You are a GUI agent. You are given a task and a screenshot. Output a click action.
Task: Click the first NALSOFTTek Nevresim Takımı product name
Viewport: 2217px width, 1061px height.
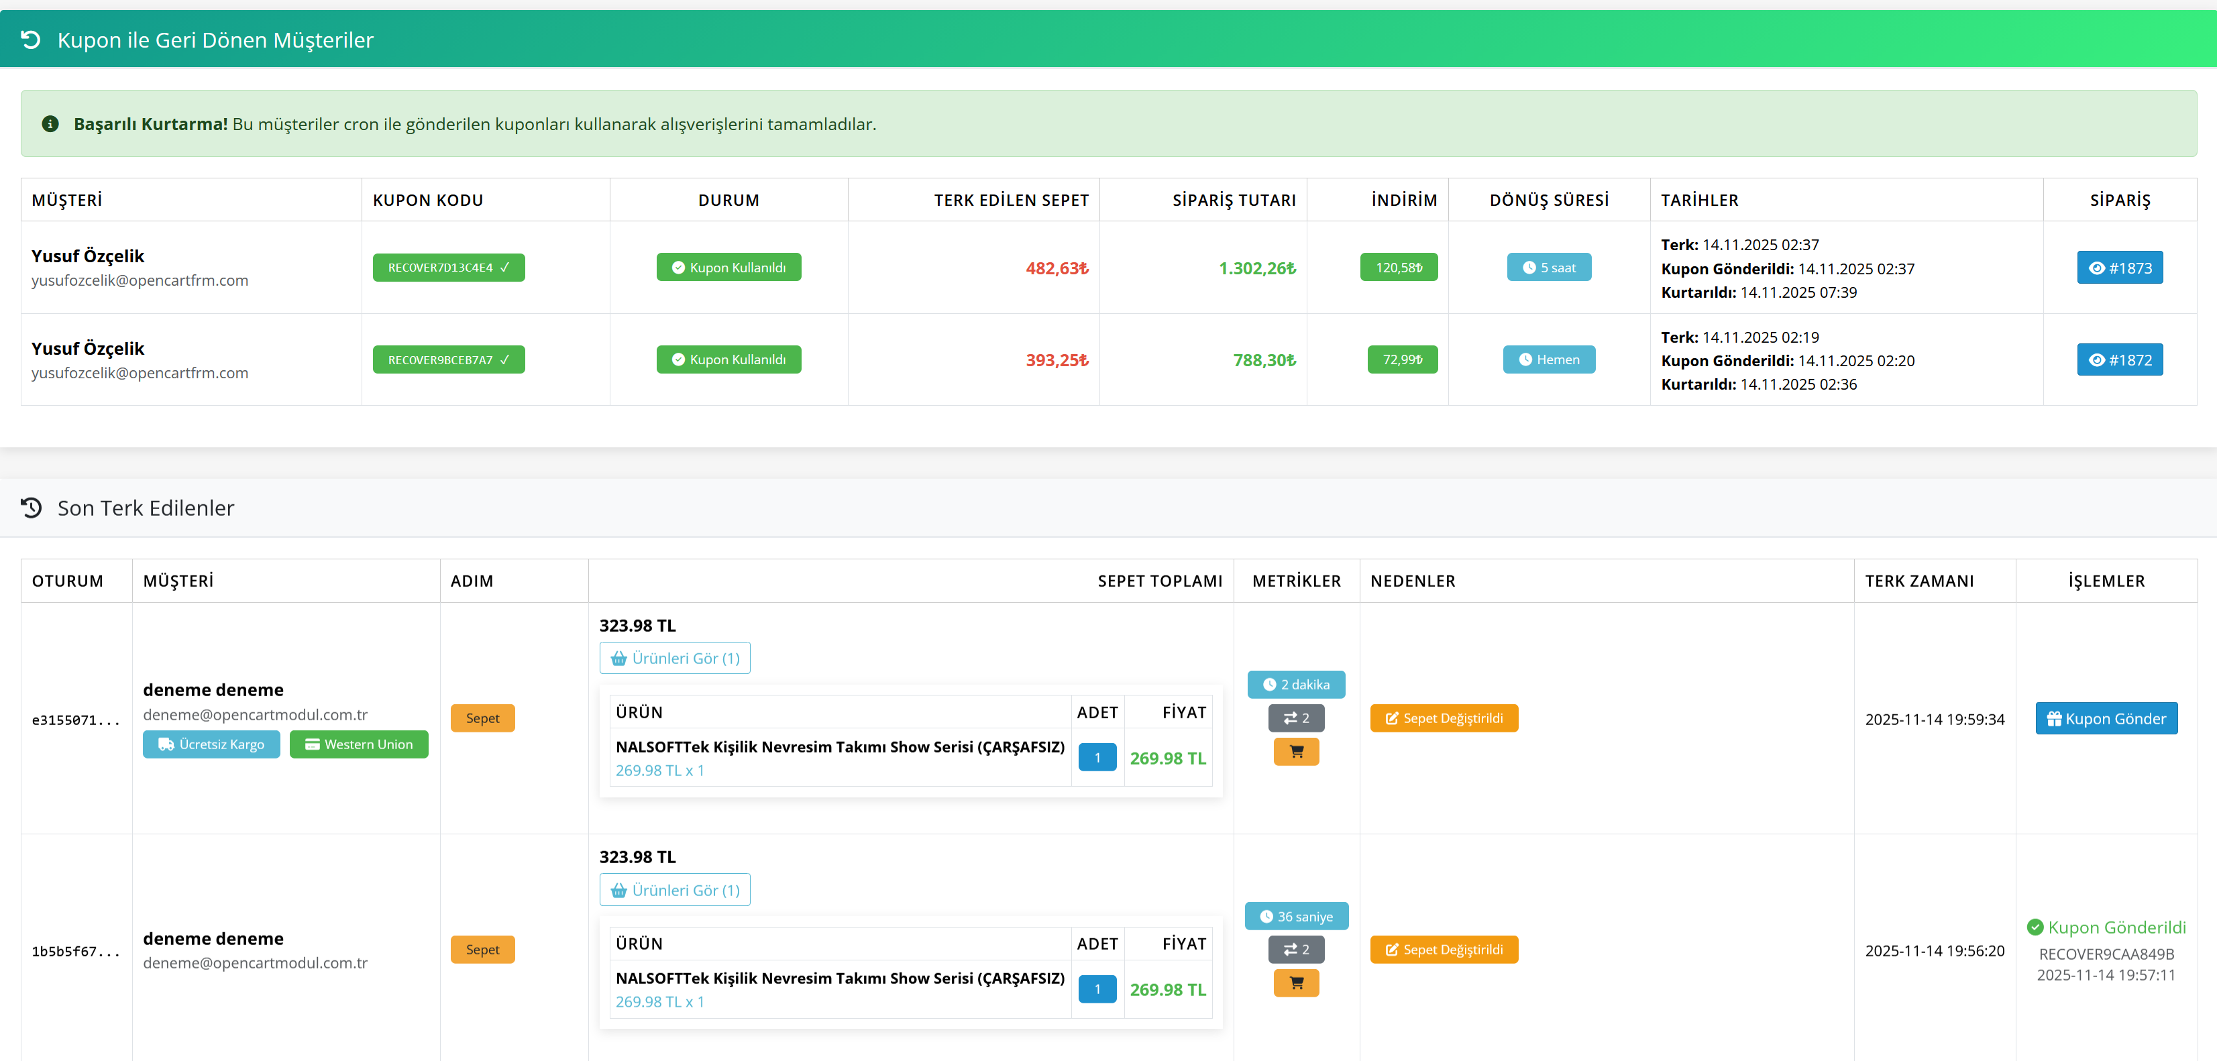(x=839, y=746)
